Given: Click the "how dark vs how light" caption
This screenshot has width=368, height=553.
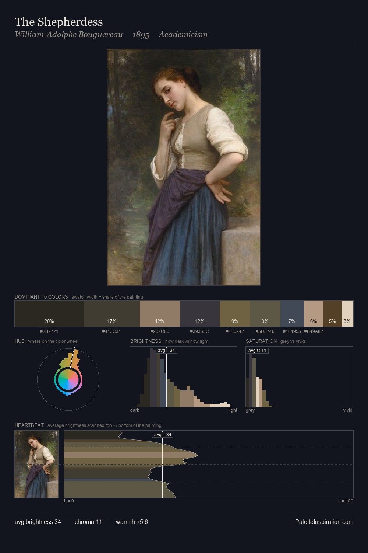Looking at the screenshot, I should 187,341.
